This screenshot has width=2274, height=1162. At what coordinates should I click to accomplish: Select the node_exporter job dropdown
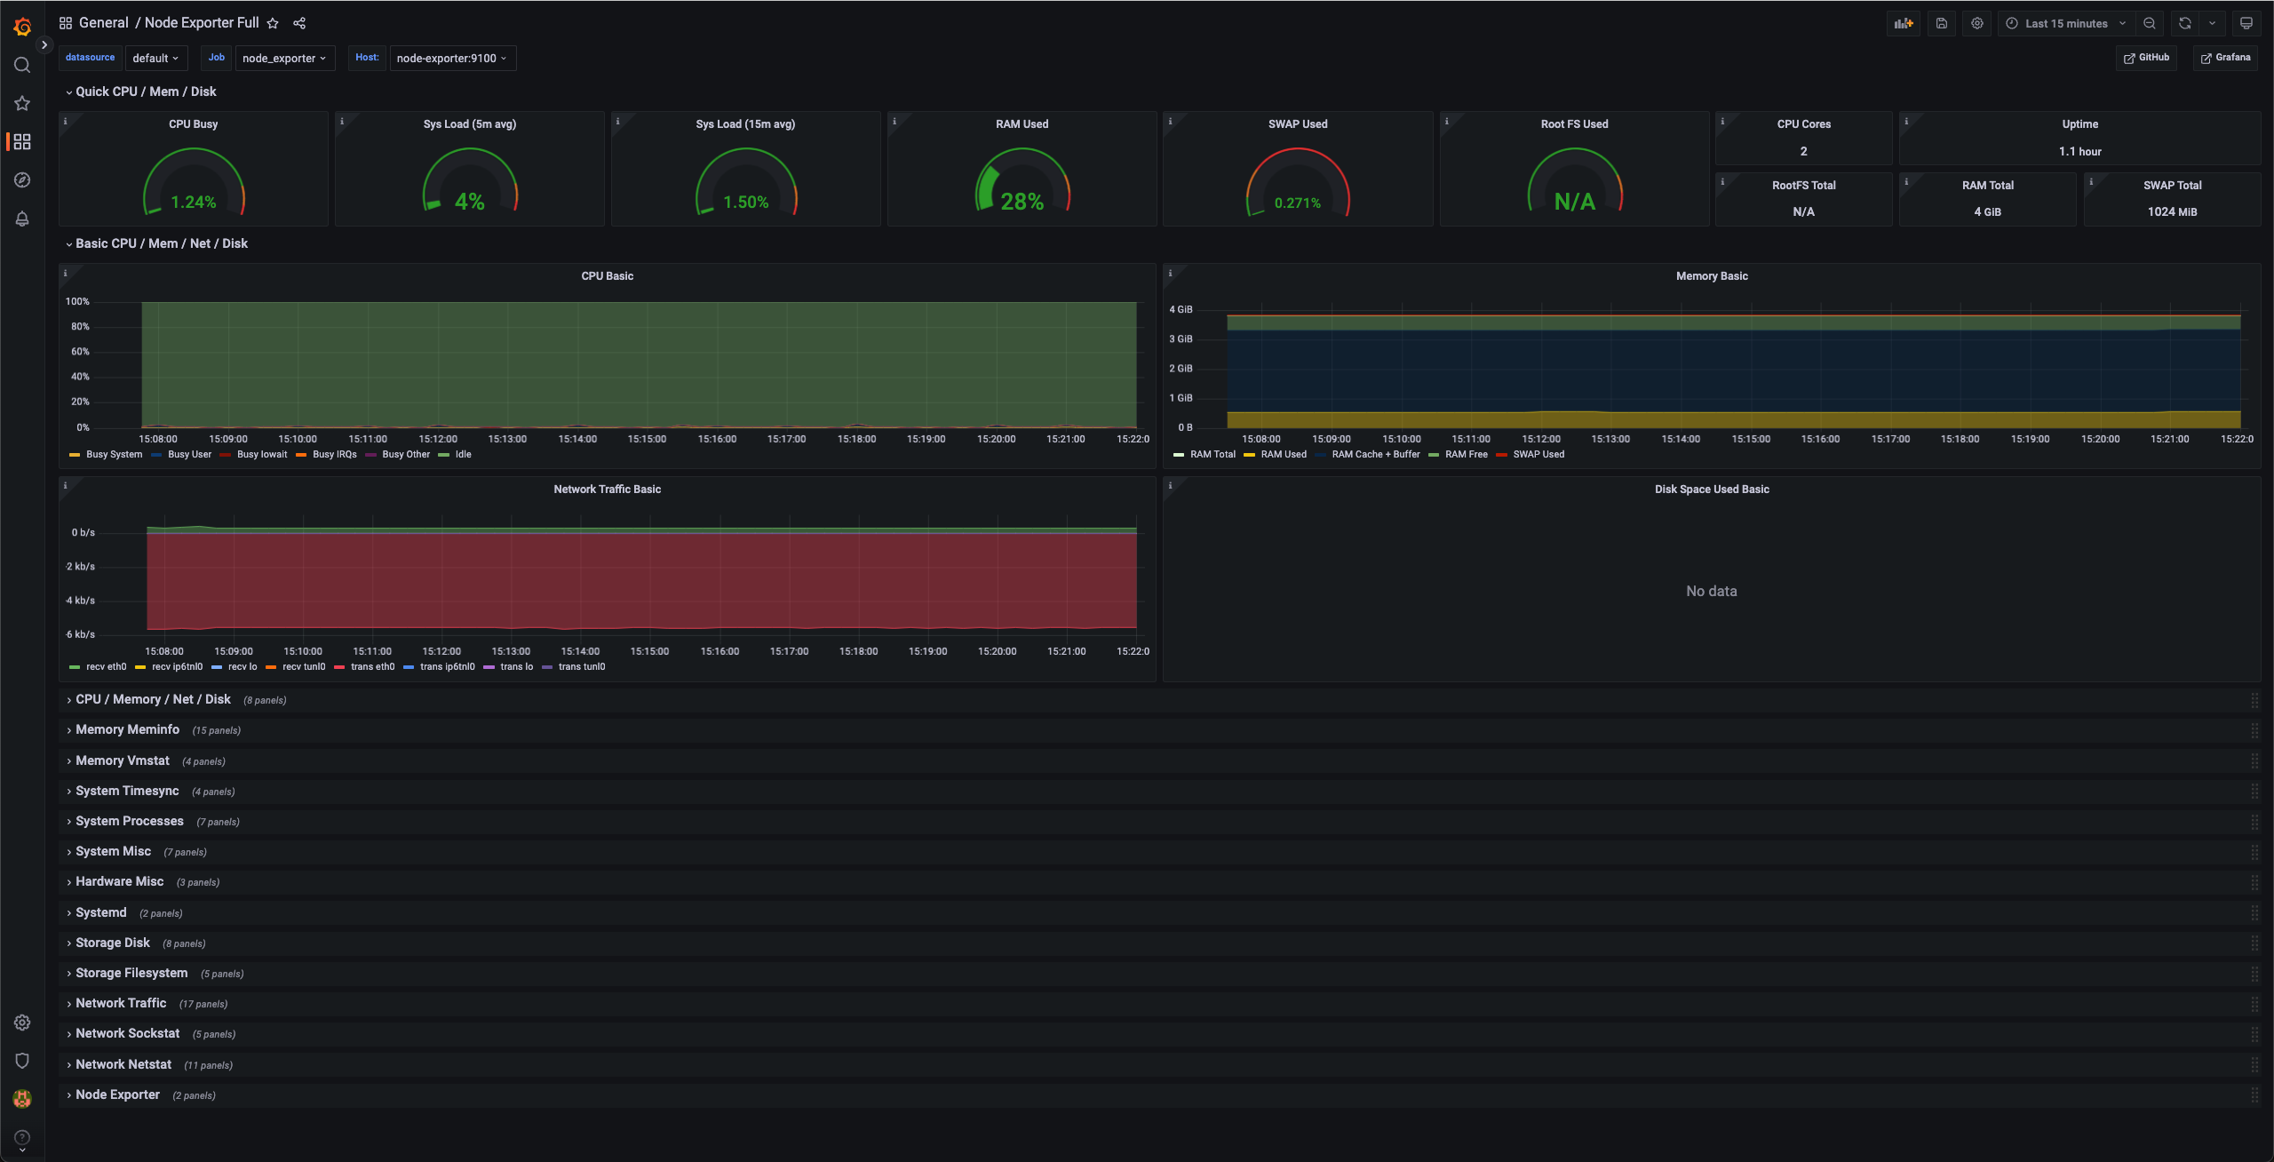(282, 60)
